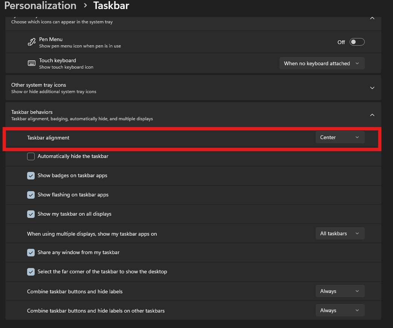Collapse the Taskbar behaviors section

(x=372, y=115)
